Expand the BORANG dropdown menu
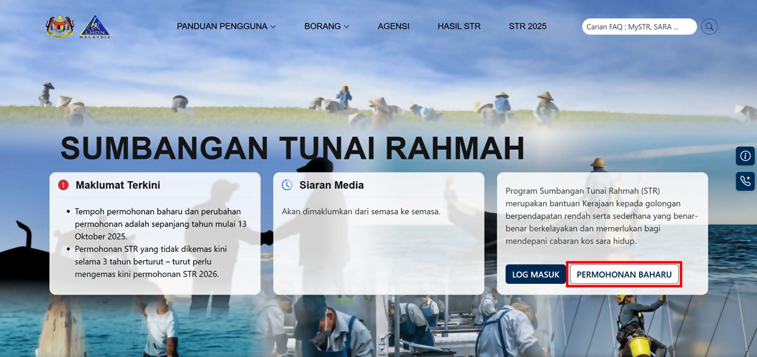The width and height of the screenshot is (757, 357). point(326,26)
